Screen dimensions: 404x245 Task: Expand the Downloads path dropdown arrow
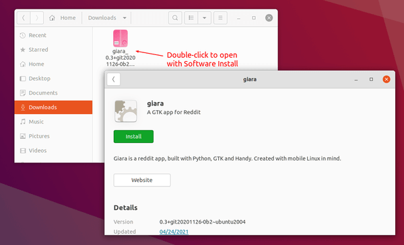click(x=125, y=18)
